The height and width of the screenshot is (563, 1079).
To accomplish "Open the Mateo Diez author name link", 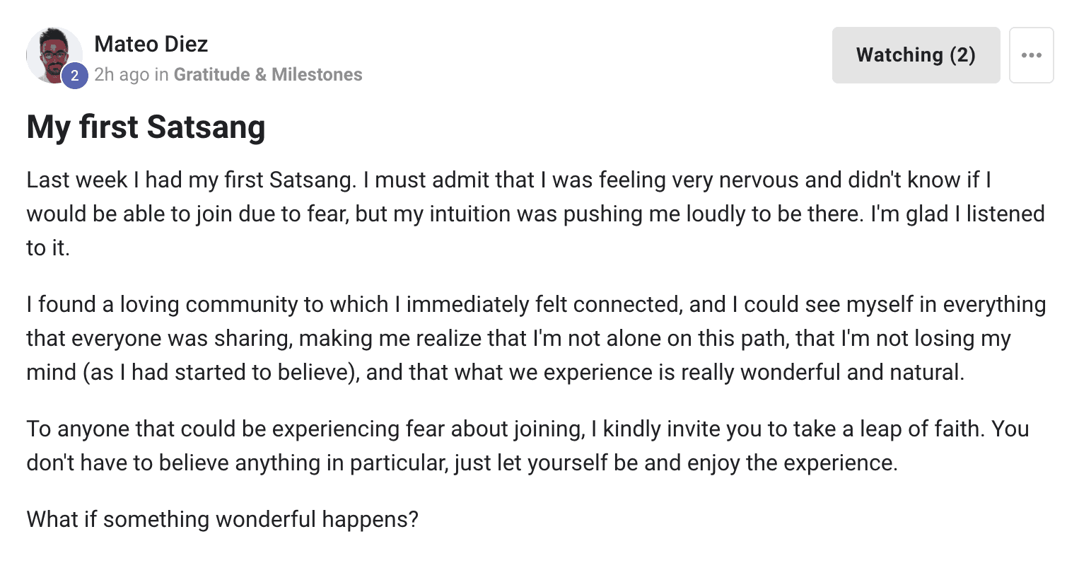I will click(x=151, y=44).
